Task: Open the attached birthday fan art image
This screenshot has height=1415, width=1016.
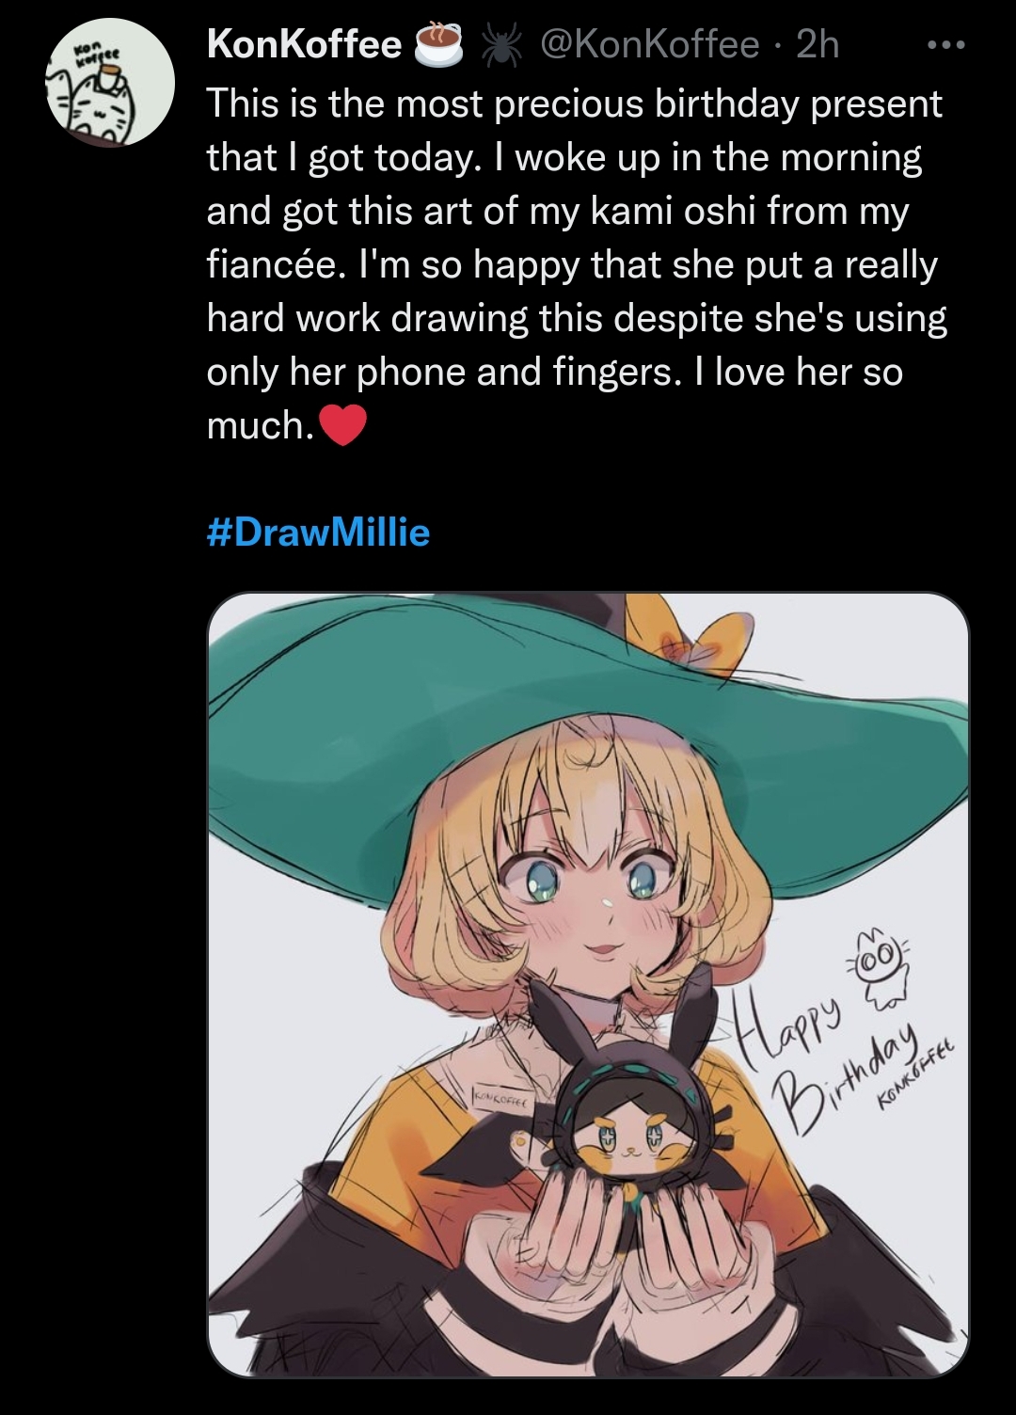Action: 588,985
